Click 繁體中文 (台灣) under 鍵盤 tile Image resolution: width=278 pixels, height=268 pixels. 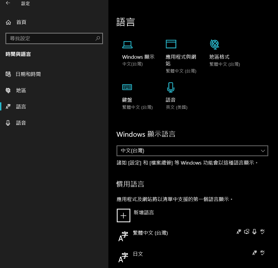tap(137, 107)
